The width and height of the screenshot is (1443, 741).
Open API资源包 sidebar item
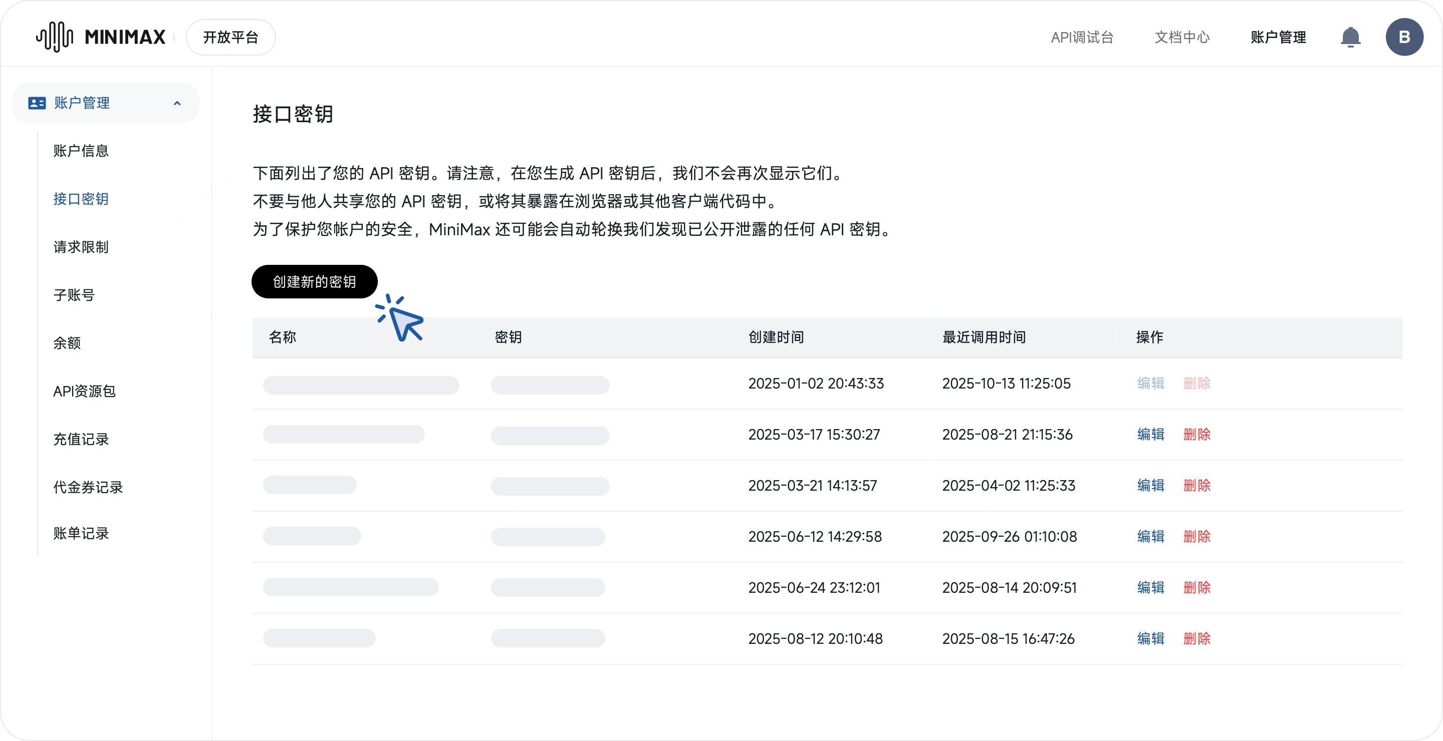click(x=85, y=391)
